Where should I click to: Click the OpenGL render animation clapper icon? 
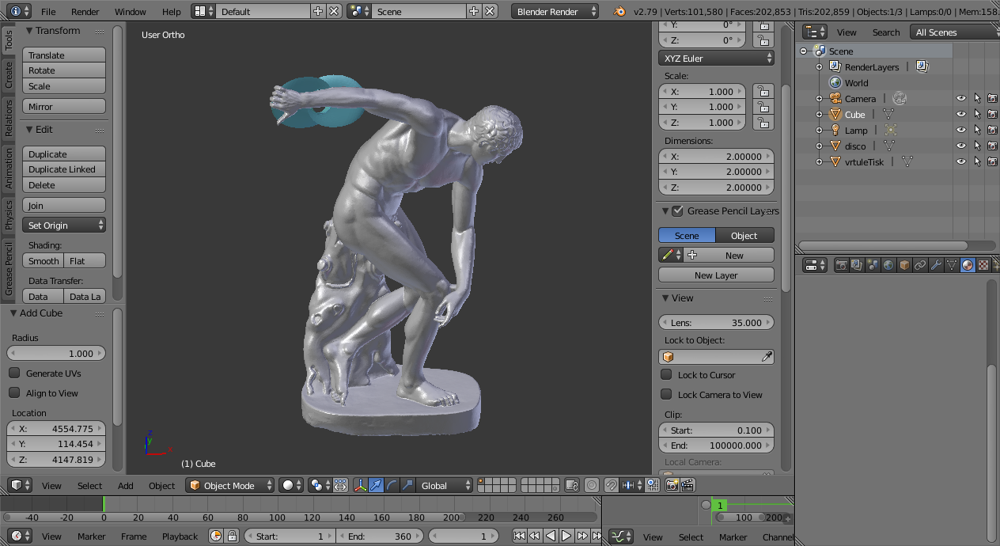point(687,485)
